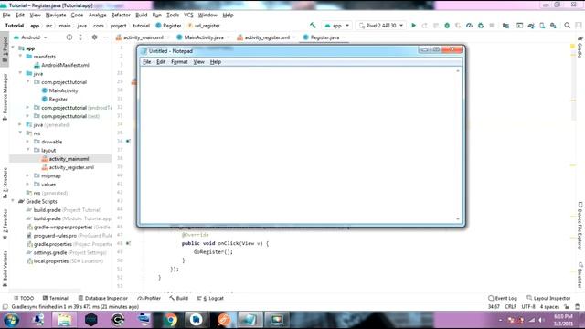Viewport: 585px width, 329px height.
Task: Expand the drawable folder arrow
Action: pos(27,142)
